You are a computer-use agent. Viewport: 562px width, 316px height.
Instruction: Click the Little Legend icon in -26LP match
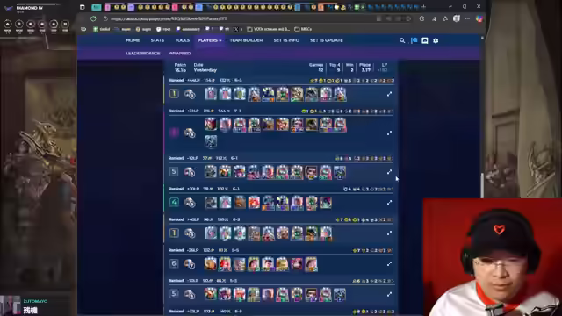click(190, 264)
